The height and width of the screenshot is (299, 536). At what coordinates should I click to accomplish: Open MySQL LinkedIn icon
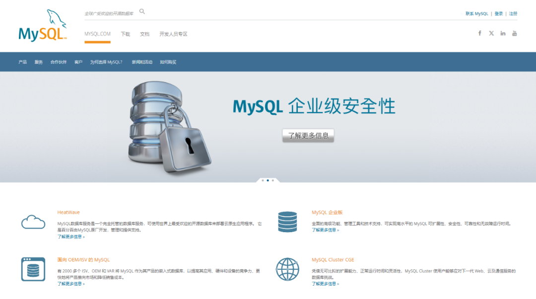[503, 33]
